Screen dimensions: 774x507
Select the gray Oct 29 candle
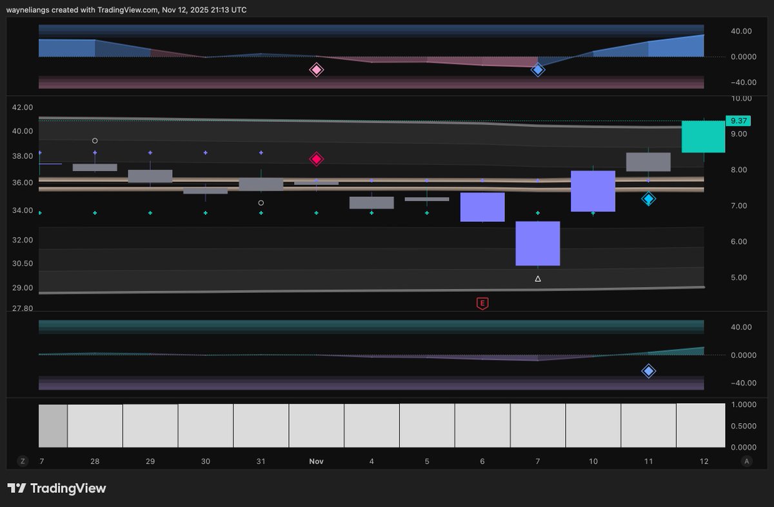[x=150, y=176]
